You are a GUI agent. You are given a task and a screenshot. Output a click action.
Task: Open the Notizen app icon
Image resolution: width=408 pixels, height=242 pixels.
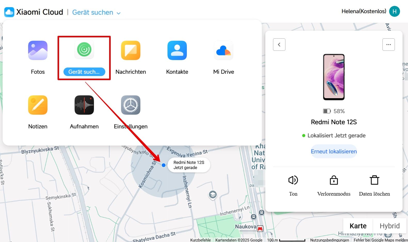(38, 105)
